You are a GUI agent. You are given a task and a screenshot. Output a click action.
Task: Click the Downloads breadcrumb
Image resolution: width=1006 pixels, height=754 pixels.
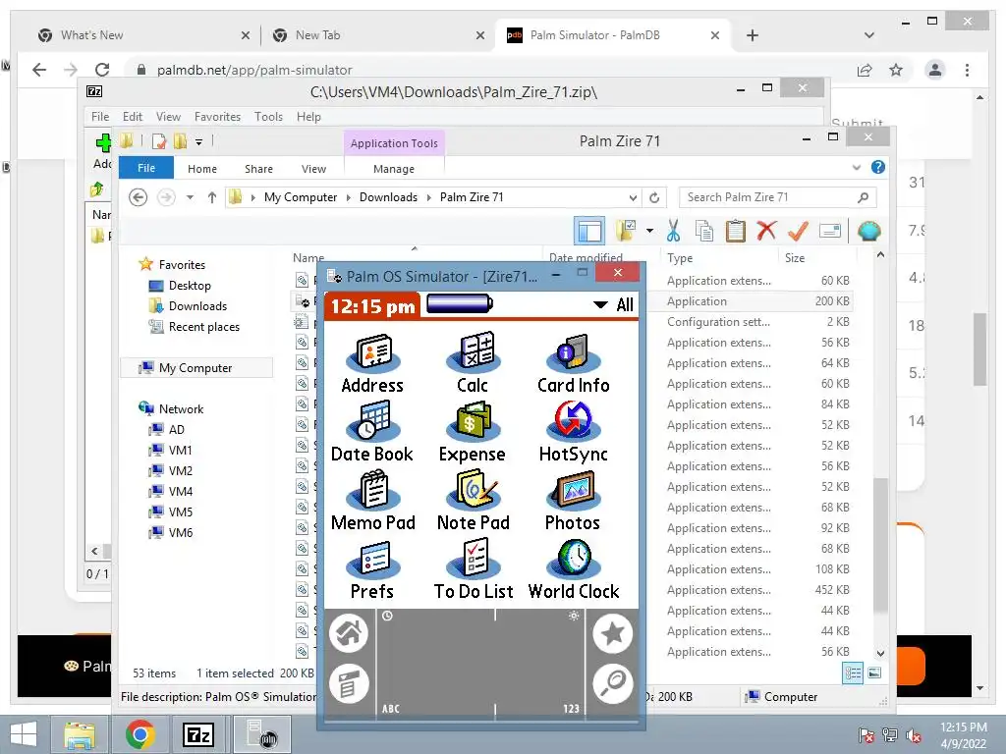388,197
